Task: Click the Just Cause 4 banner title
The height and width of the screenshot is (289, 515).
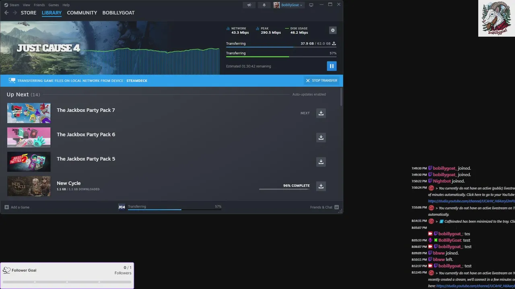Action: [48, 48]
